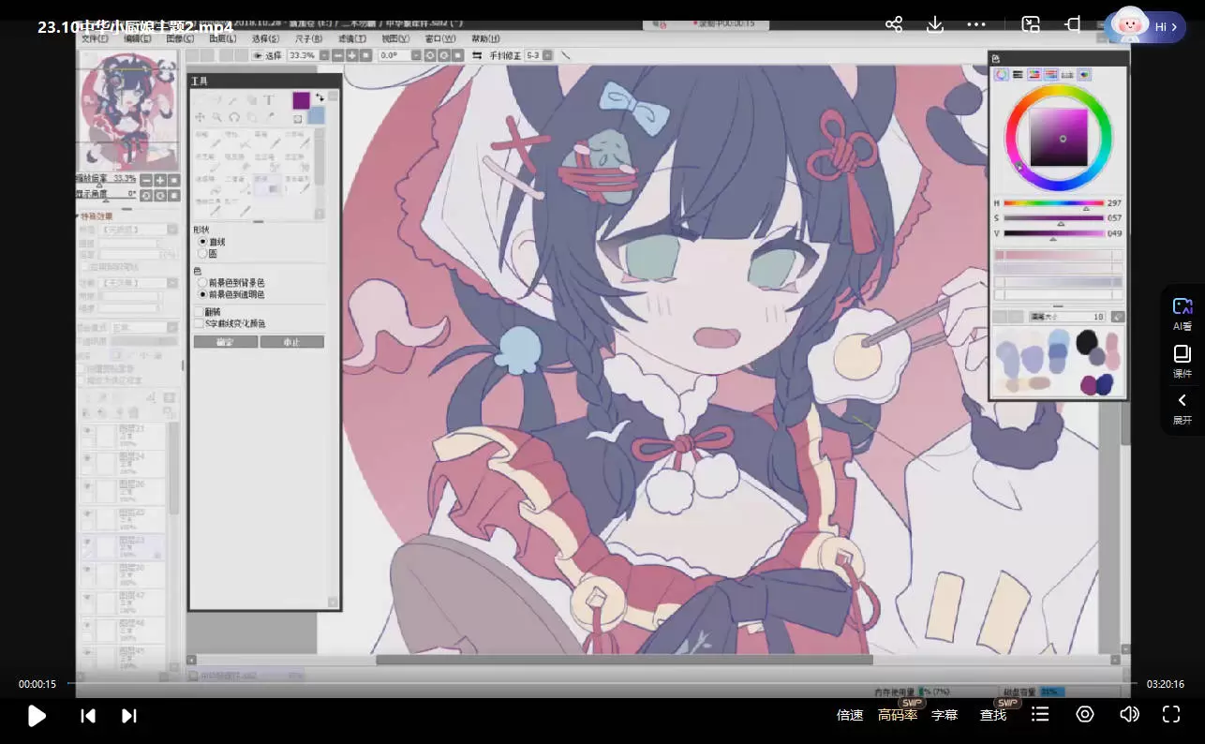Click the video progress bar
Image resolution: width=1205 pixels, height=744 pixels.
click(602, 683)
